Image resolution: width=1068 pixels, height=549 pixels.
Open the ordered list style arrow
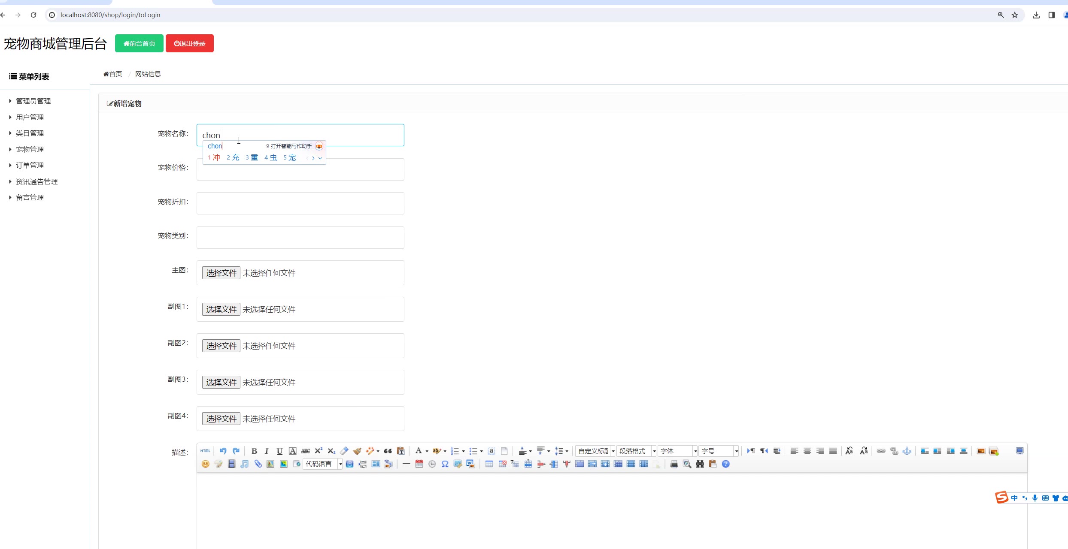pos(463,451)
